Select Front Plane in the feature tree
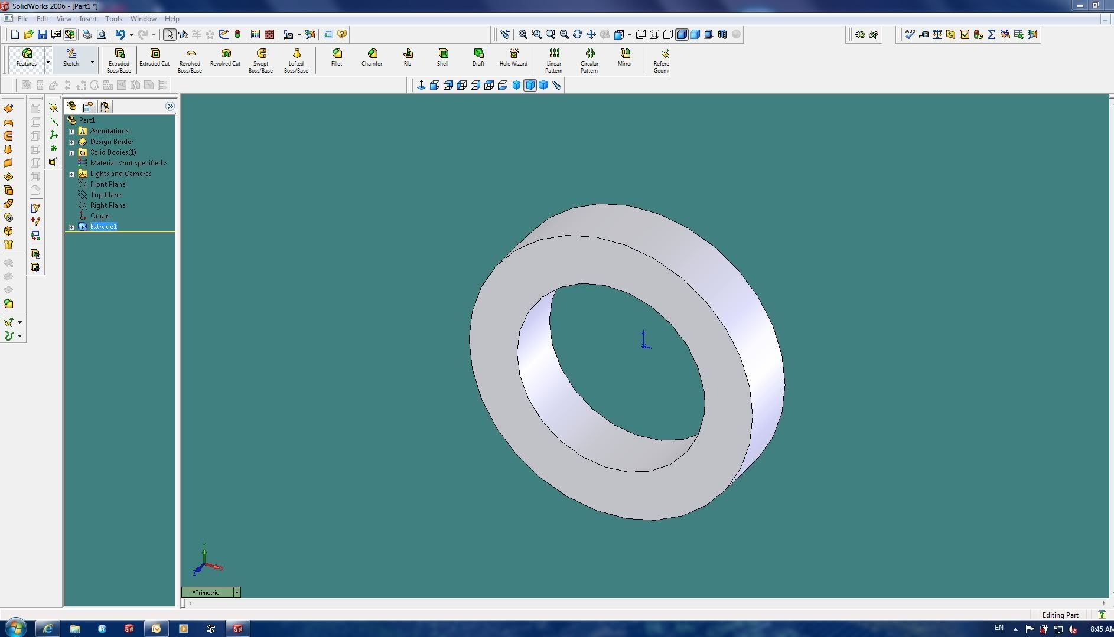Screen dimensions: 1114x637 click(x=108, y=184)
